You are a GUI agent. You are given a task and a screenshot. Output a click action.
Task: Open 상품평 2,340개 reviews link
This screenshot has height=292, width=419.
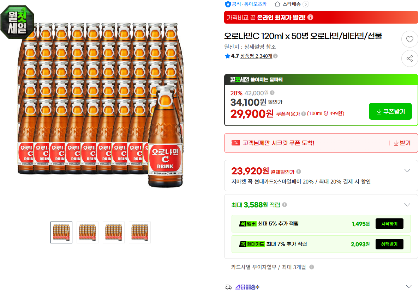click(x=256, y=56)
